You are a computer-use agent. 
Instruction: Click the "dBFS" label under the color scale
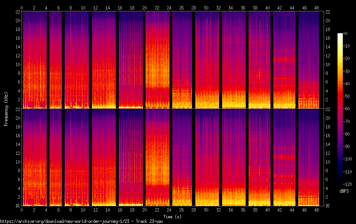(x=344, y=192)
